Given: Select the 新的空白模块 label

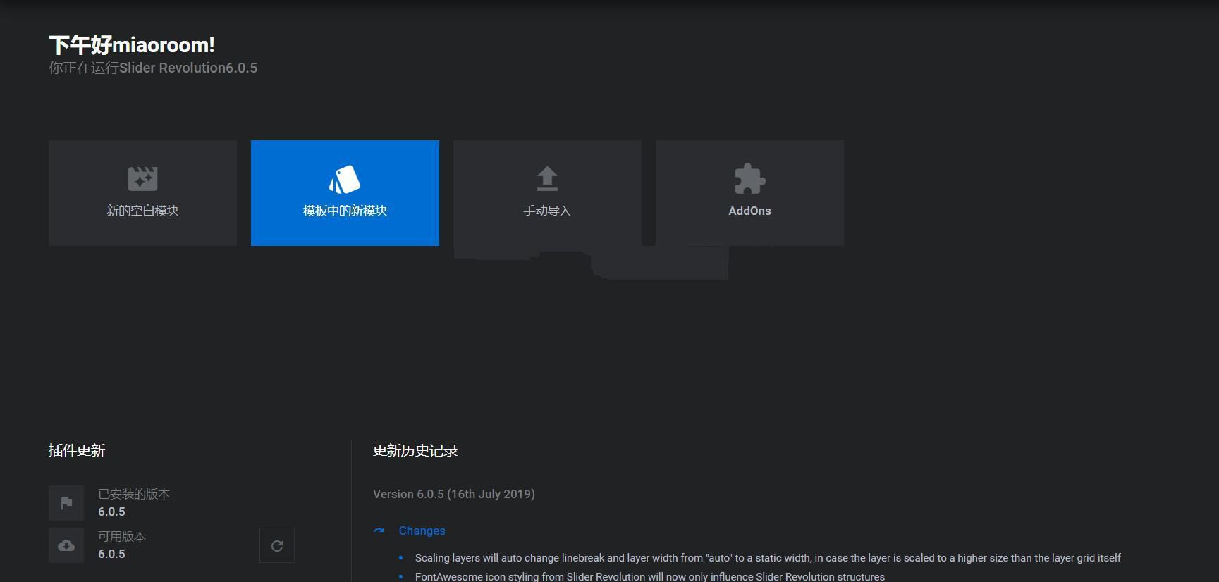Looking at the screenshot, I should [x=142, y=211].
